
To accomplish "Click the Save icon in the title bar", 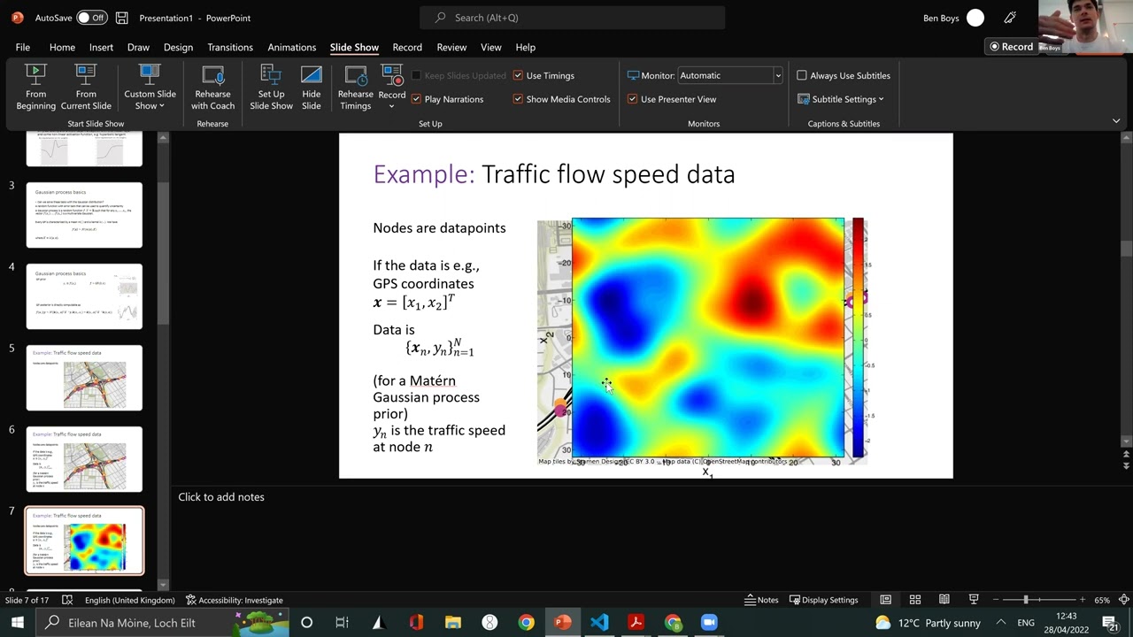I will click(122, 18).
